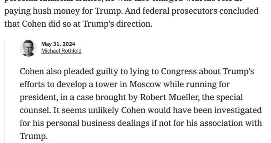Viewport: 271px width, 143px height.
Task: Click the phrase "running for" in the post
Action: click(208, 84)
